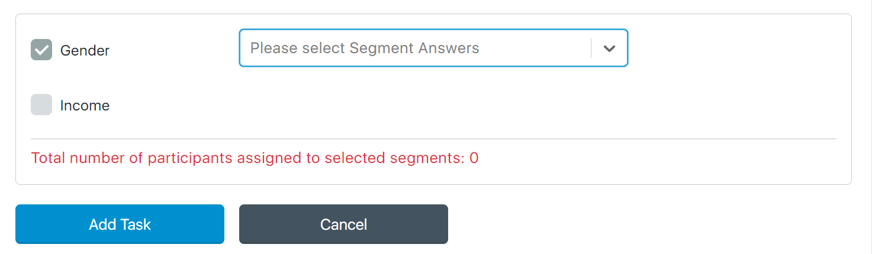Select Income as a segment
This screenshot has width=872, height=254.
[x=41, y=105]
